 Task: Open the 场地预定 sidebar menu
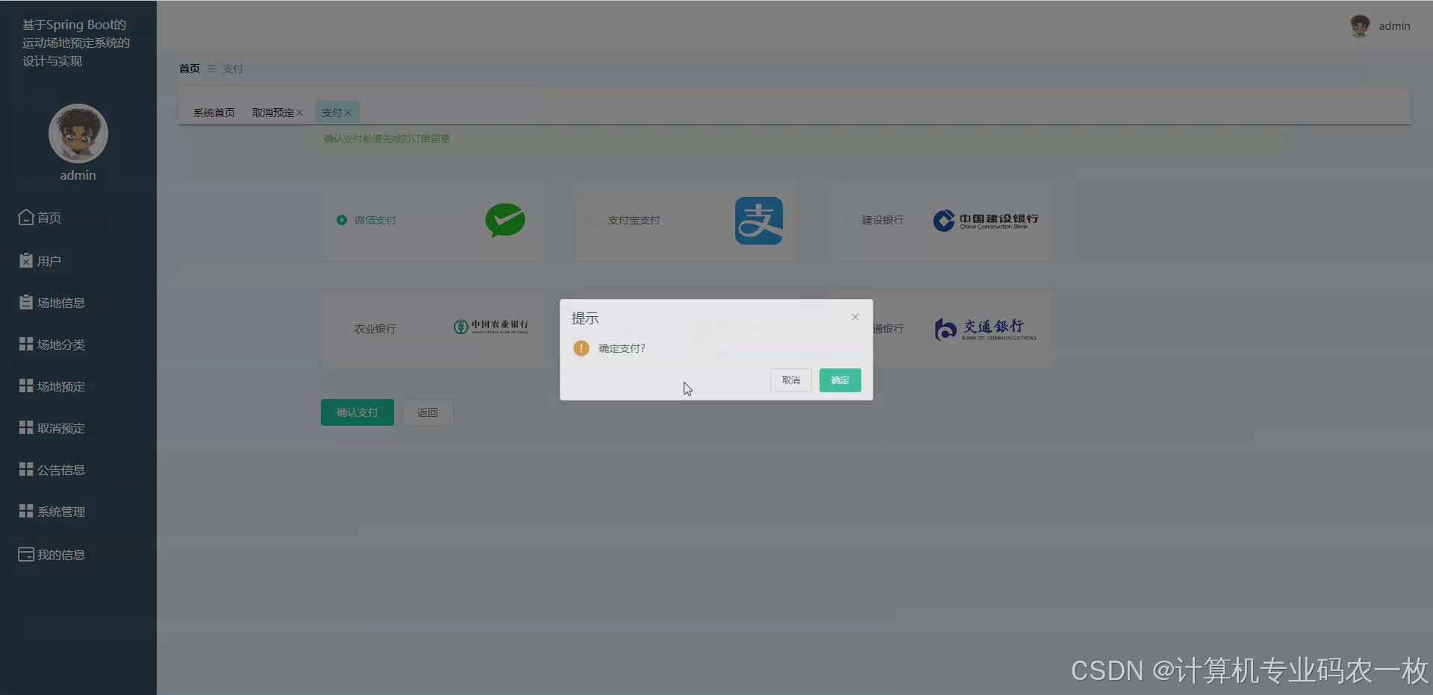61,386
